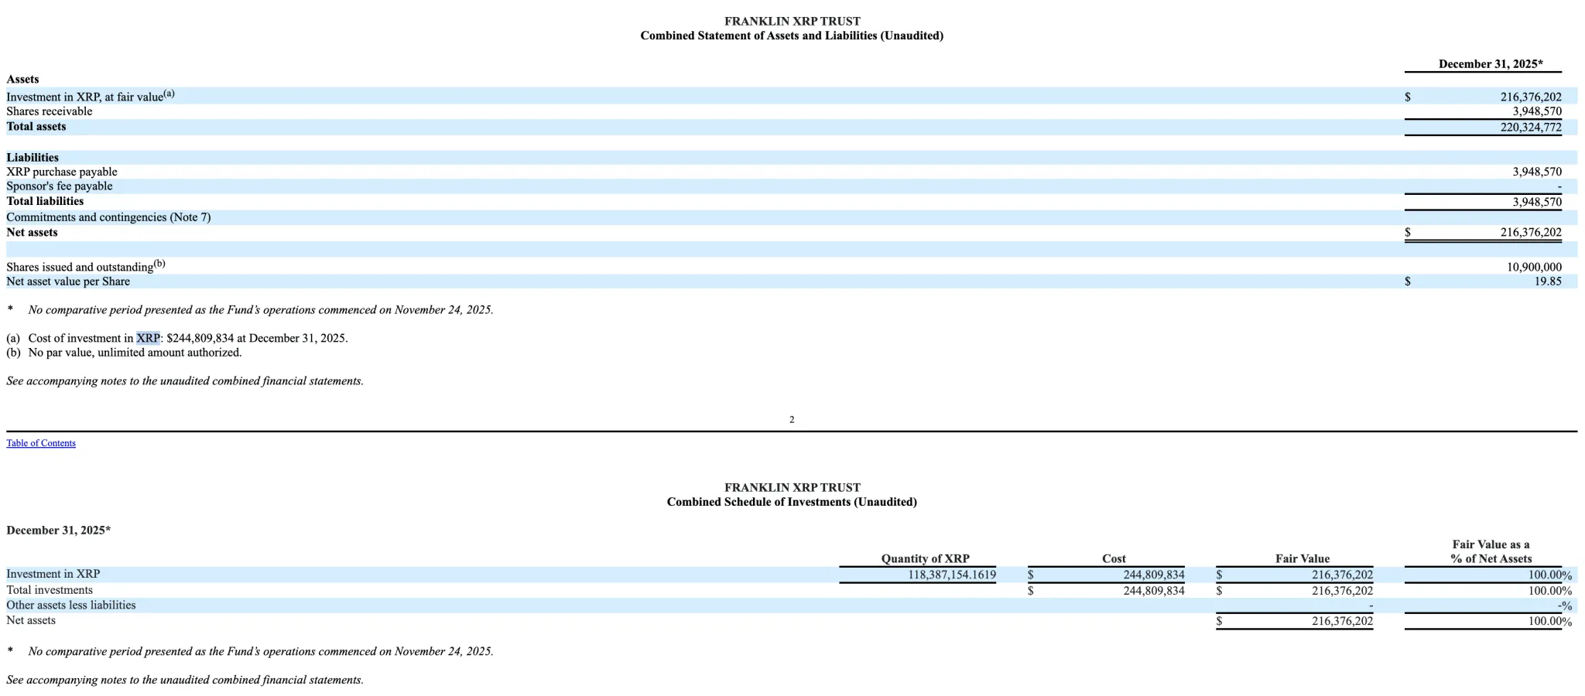Screen dimensions: 1585x696
Task: Select the Other assets less liabilities row
Action: point(71,605)
